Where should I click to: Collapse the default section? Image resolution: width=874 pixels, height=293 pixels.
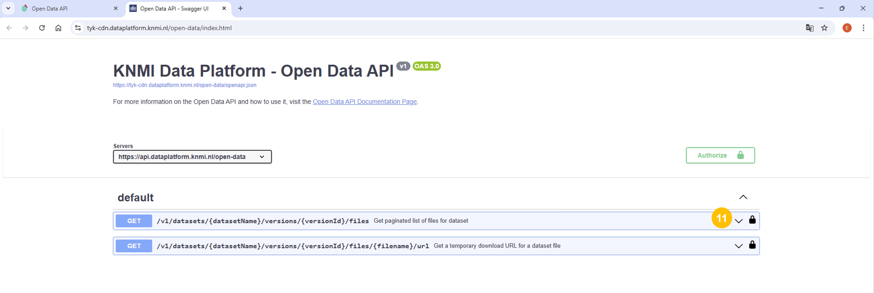click(743, 197)
